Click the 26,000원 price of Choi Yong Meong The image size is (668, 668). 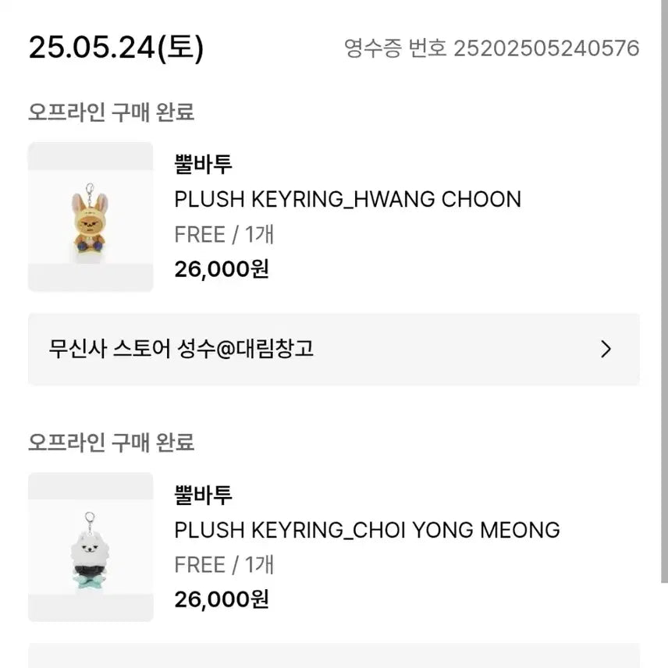pyautogui.click(x=222, y=599)
